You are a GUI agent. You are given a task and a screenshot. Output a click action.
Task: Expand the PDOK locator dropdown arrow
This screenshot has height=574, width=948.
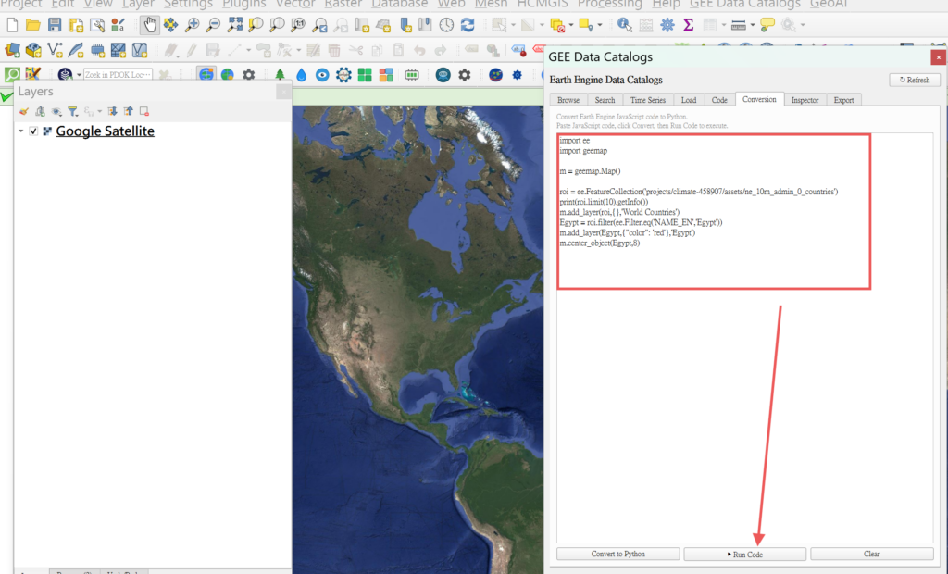click(79, 74)
